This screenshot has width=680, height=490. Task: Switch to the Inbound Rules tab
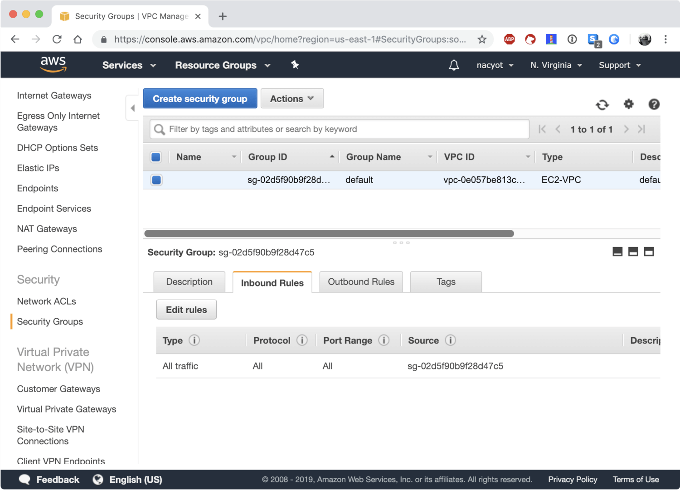point(272,282)
